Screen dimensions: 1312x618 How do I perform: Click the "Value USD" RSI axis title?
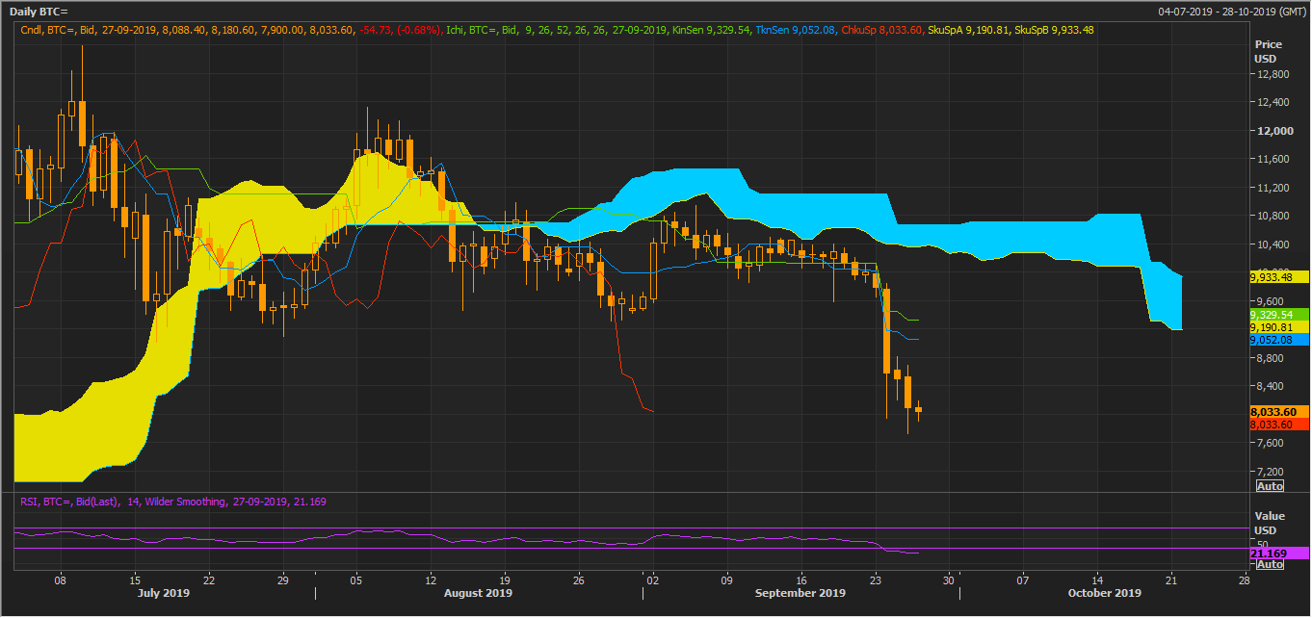tap(1268, 524)
